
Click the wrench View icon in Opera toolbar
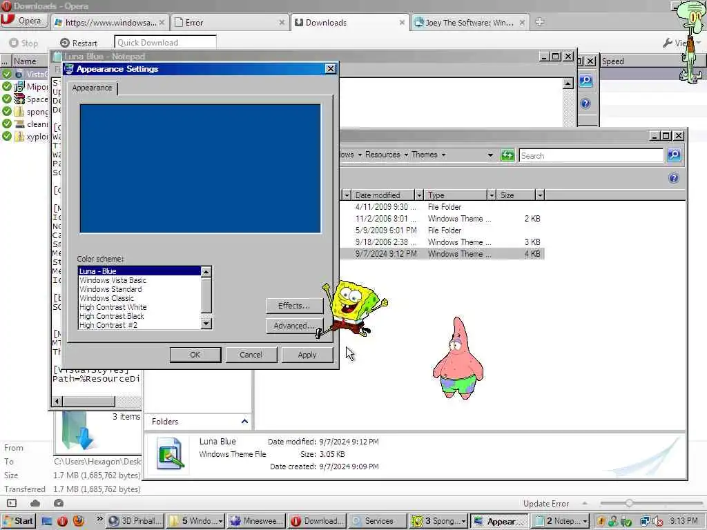tap(668, 43)
